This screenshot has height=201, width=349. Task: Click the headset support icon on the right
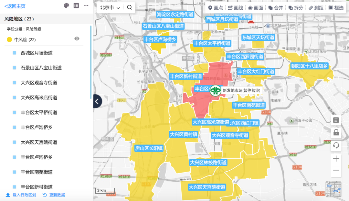335,145
